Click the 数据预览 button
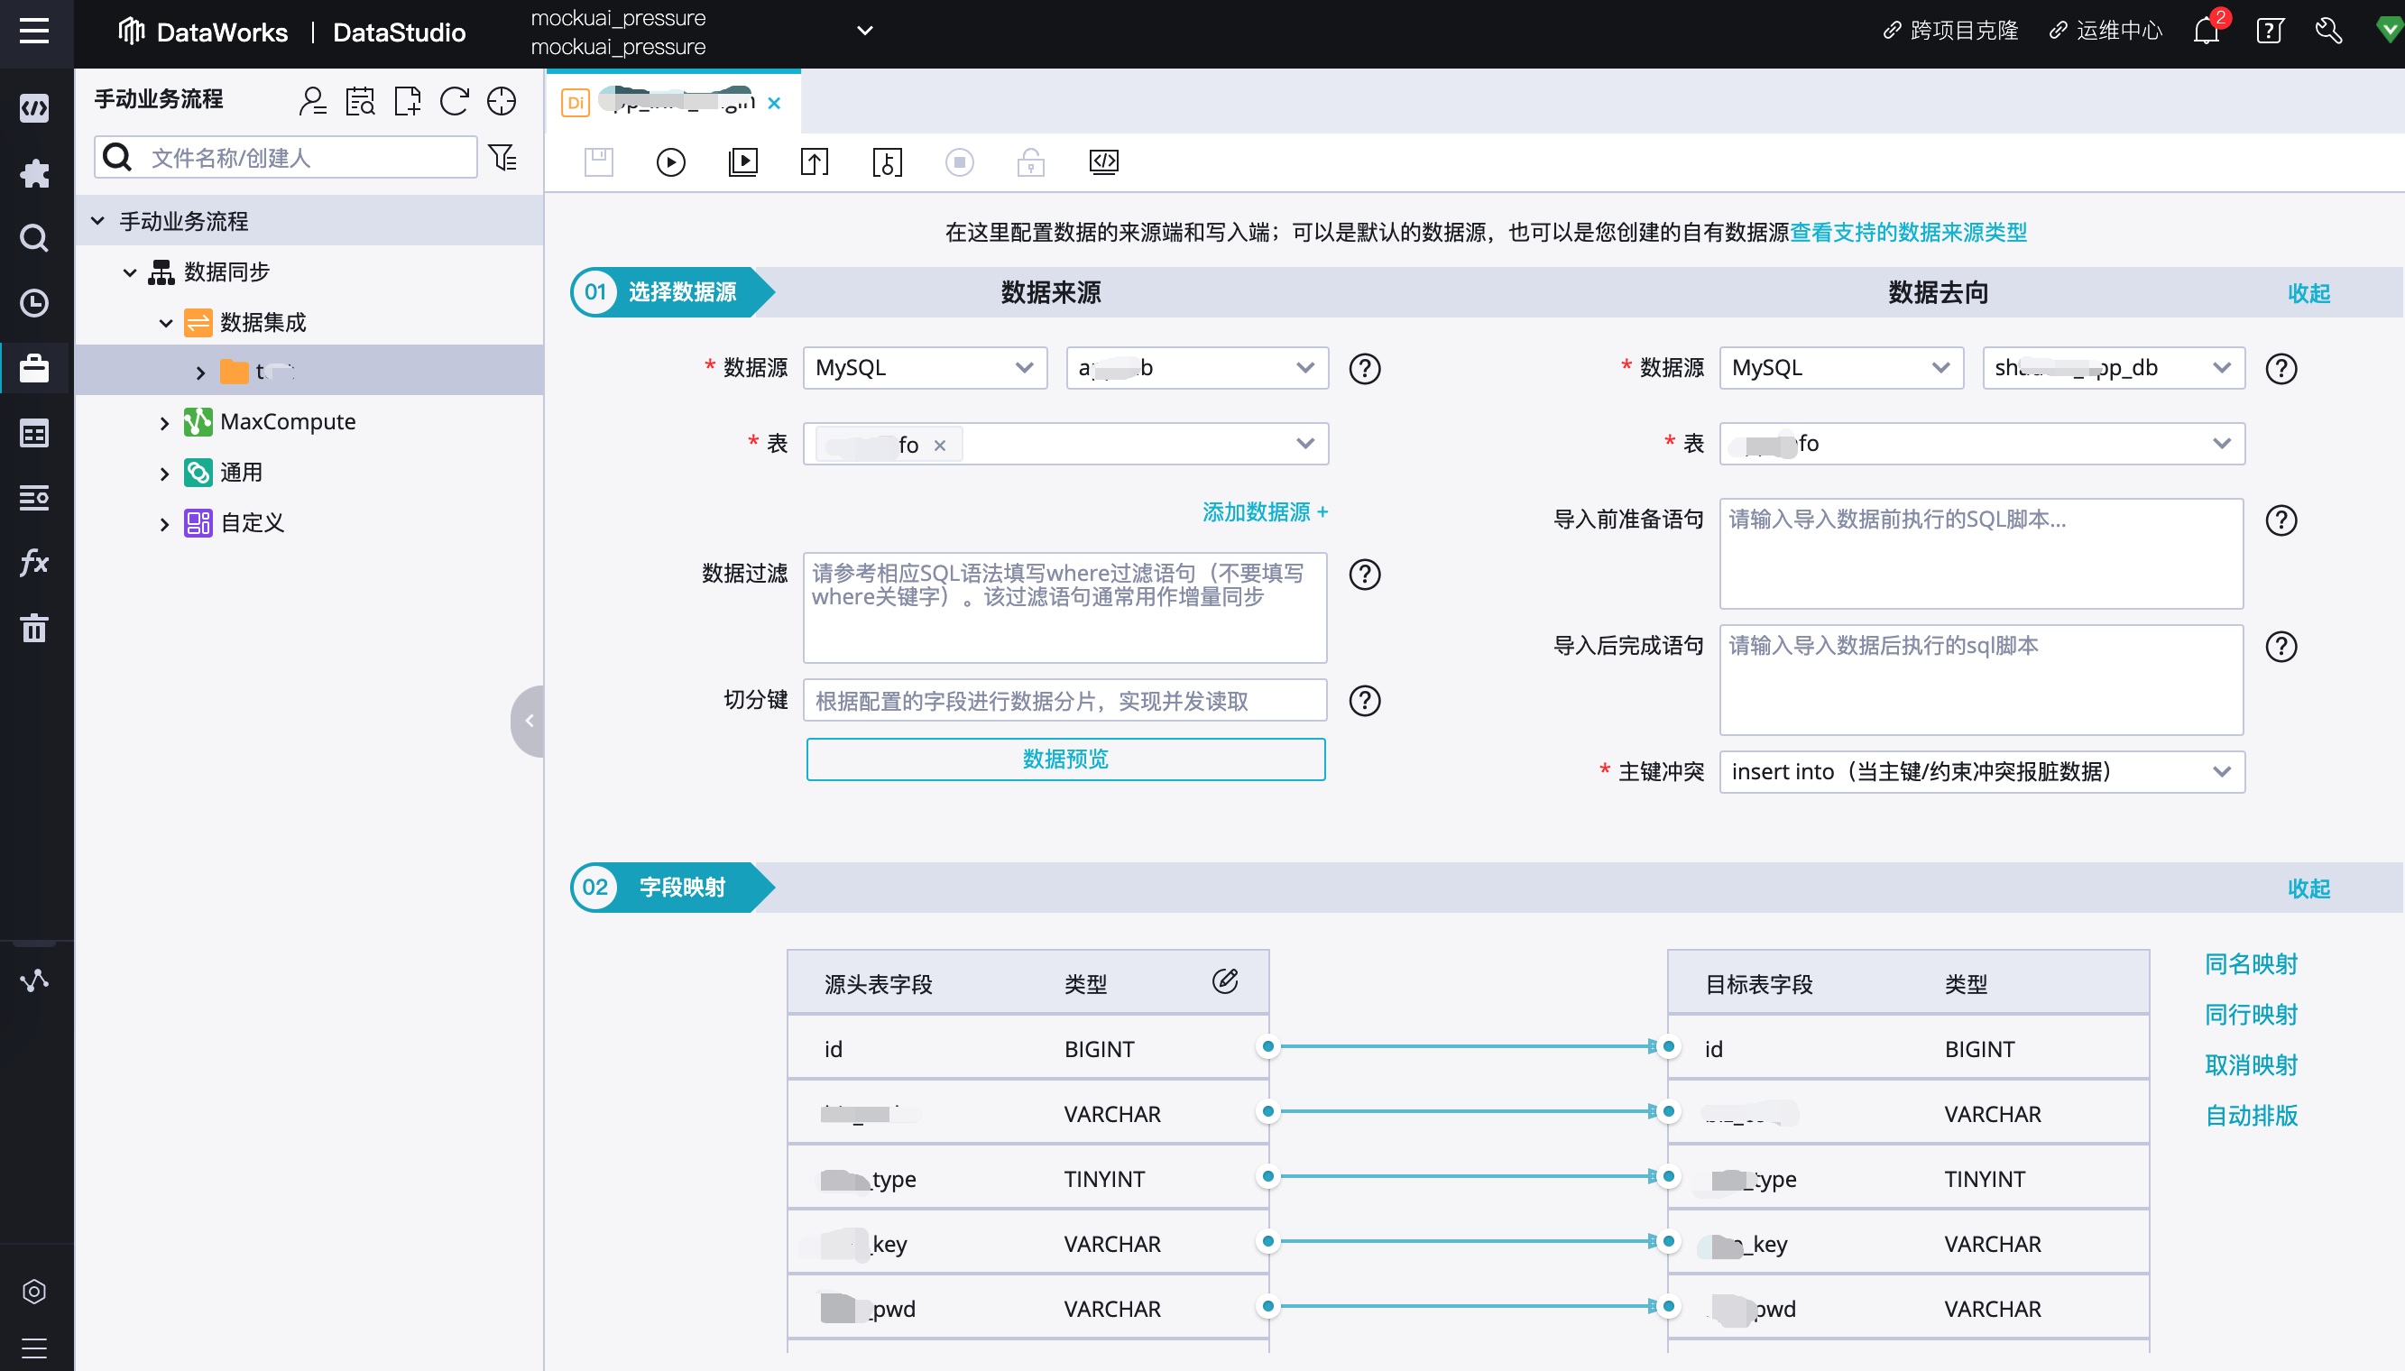The width and height of the screenshot is (2405, 1371). (x=1065, y=759)
